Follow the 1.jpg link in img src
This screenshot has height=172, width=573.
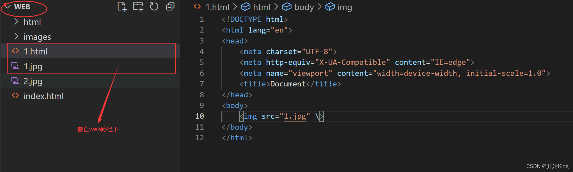(x=295, y=116)
